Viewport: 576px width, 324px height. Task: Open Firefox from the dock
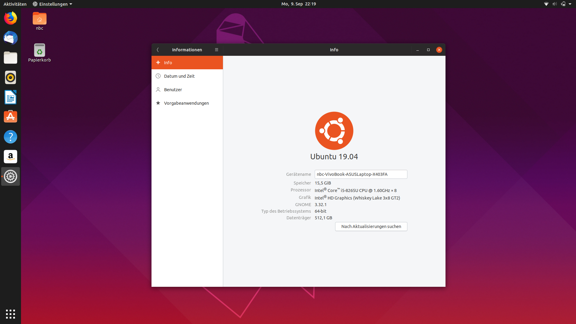tap(10, 18)
